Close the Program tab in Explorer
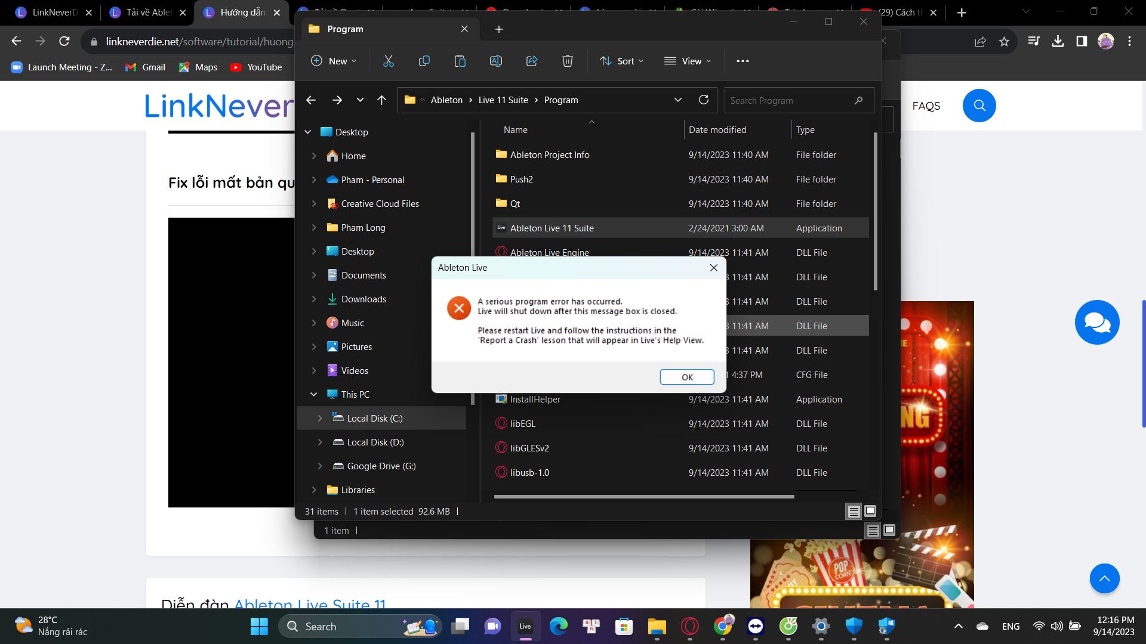This screenshot has height=644, width=1146. [x=464, y=29]
